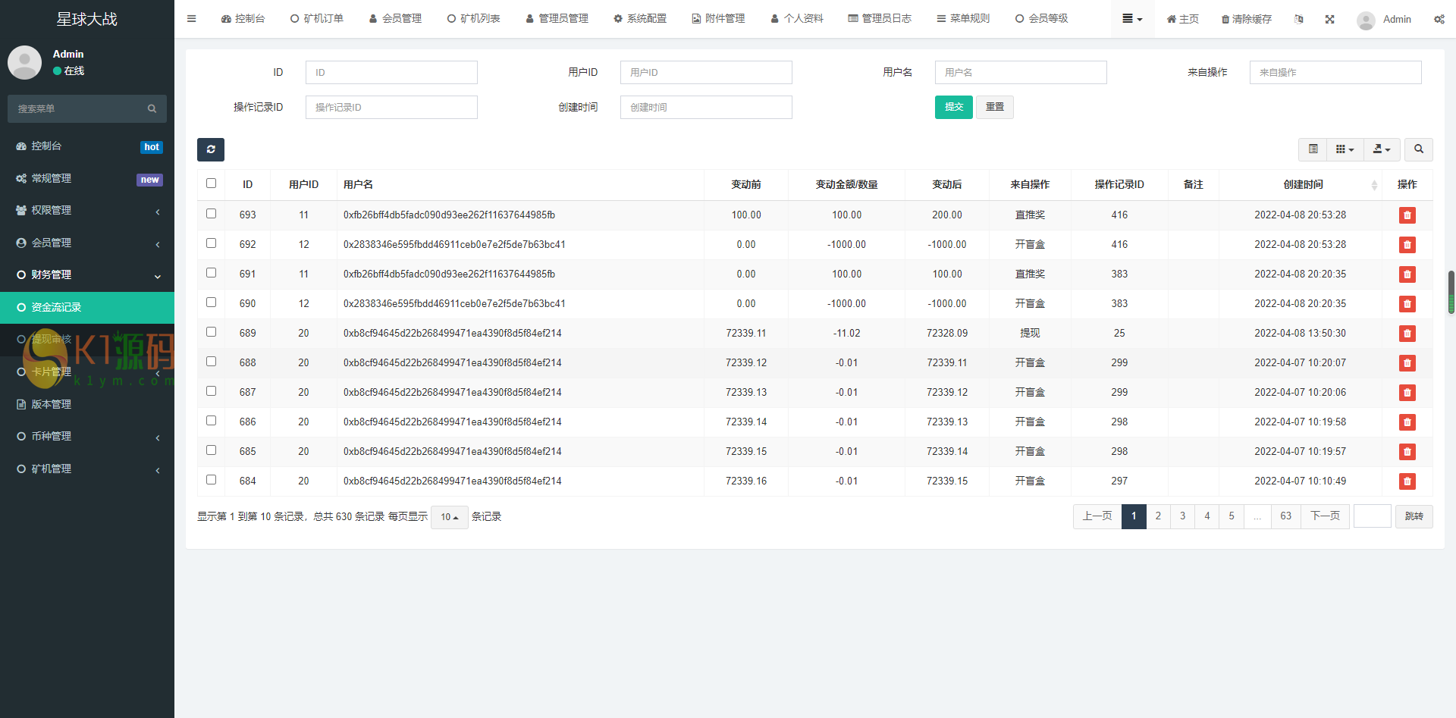
Task: Go to page 2 in pagination
Action: click(x=1158, y=516)
